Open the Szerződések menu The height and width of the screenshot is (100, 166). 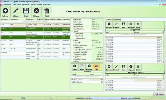tap(7, 5)
